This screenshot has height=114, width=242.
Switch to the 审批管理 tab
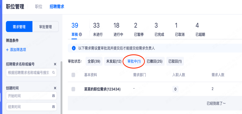45,27
